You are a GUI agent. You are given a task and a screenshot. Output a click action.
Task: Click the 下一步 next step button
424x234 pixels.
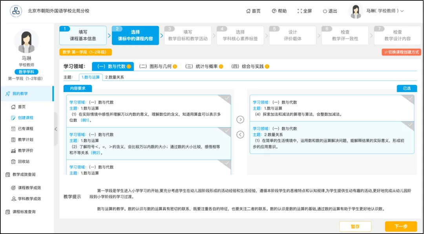click(x=400, y=227)
